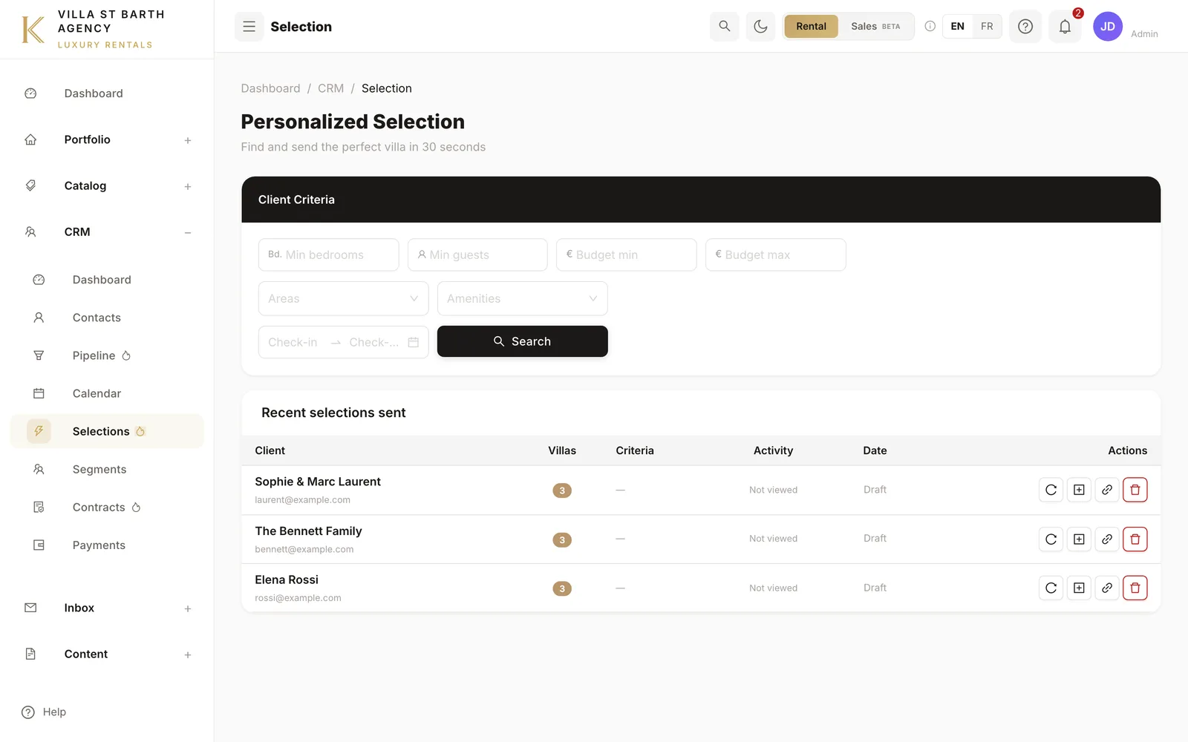Click the black Search button
The height and width of the screenshot is (742, 1188).
pyautogui.click(x=522, y=341)
